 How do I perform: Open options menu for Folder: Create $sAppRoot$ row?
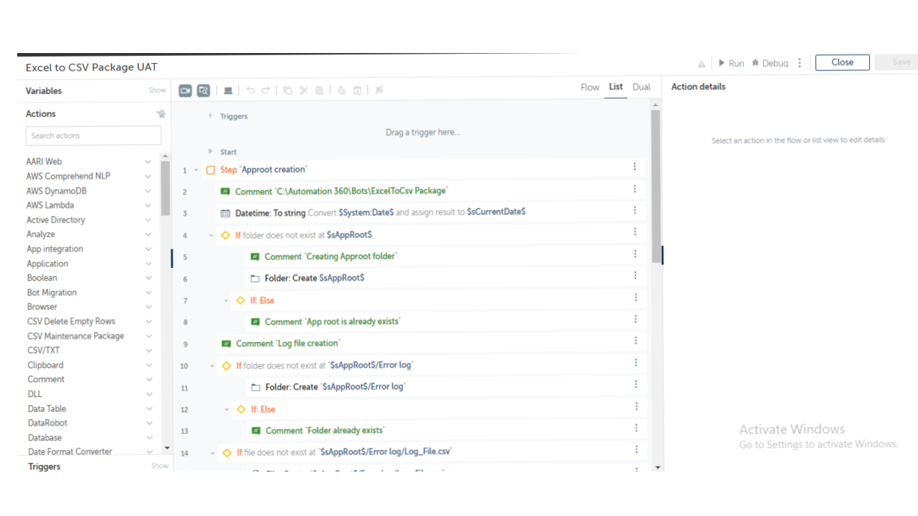[x=635, y=275]
